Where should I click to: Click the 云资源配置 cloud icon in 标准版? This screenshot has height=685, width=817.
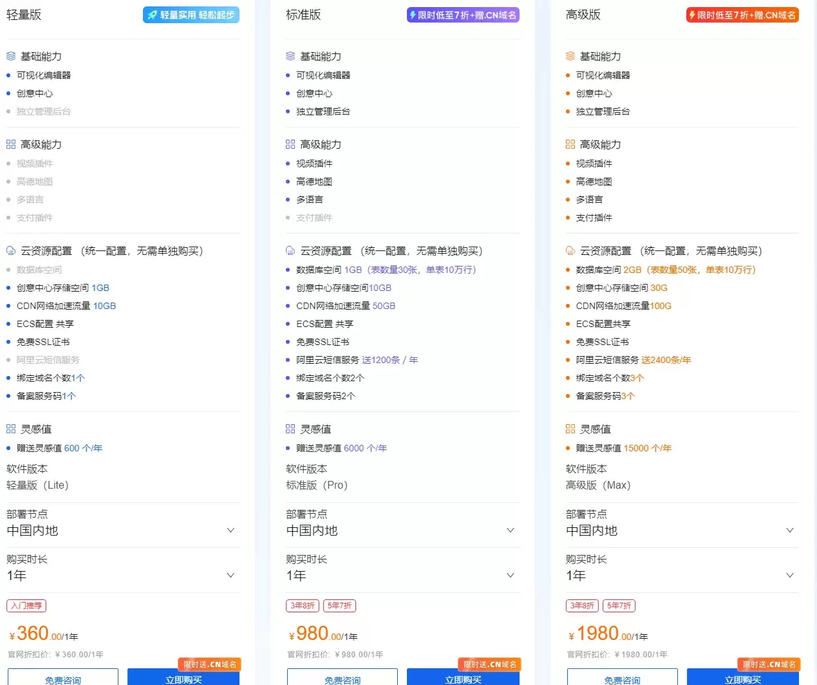click(x=290, y=250)
